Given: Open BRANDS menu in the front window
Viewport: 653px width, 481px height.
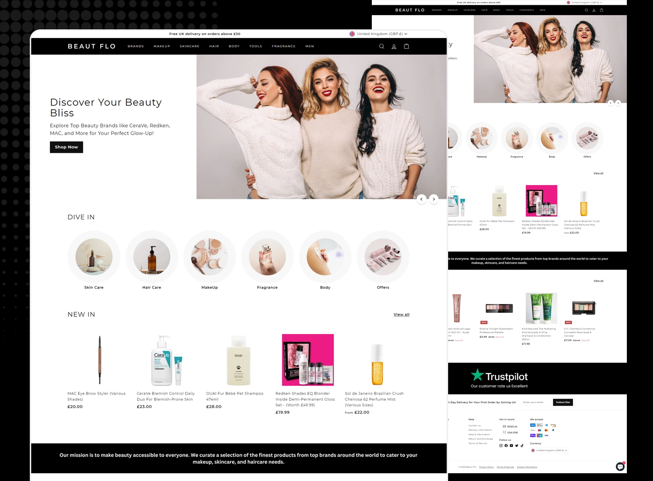Looking at the screenshot, I should click(135, 46).
